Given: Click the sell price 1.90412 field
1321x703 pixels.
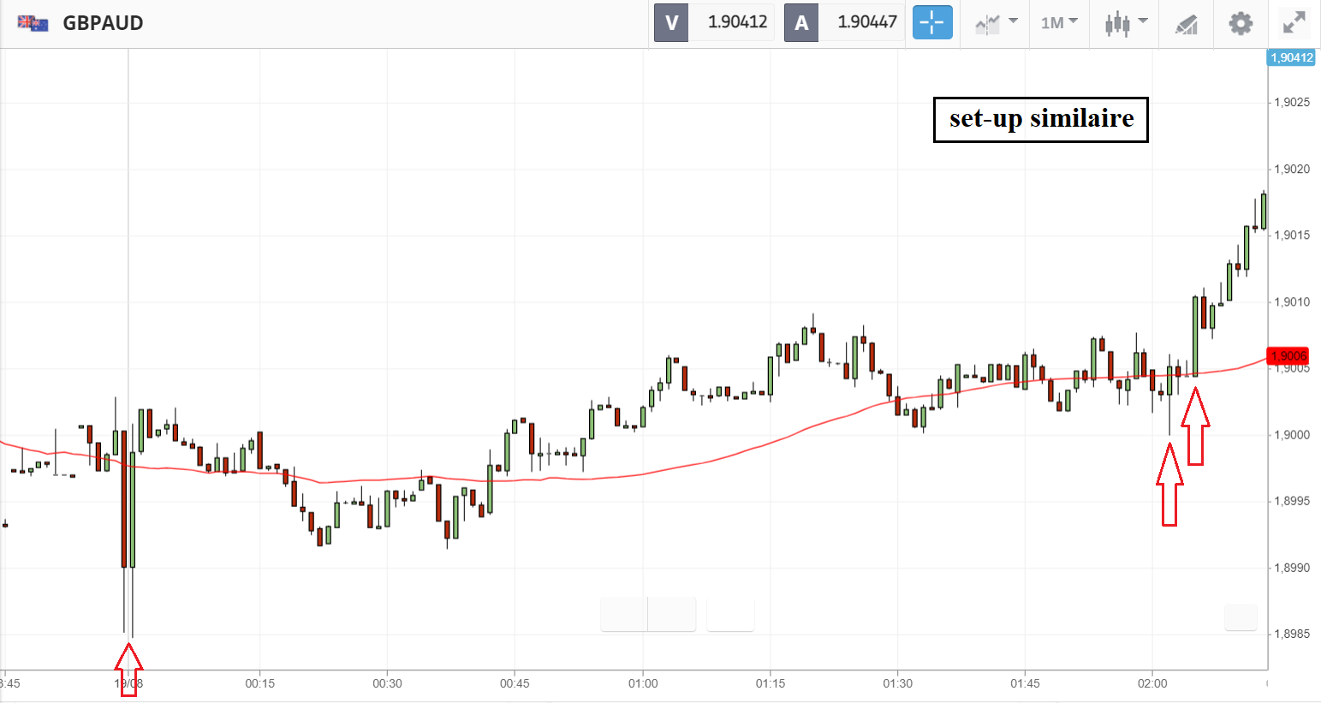Looking at the screenshot, I should [x=737, y=22].
